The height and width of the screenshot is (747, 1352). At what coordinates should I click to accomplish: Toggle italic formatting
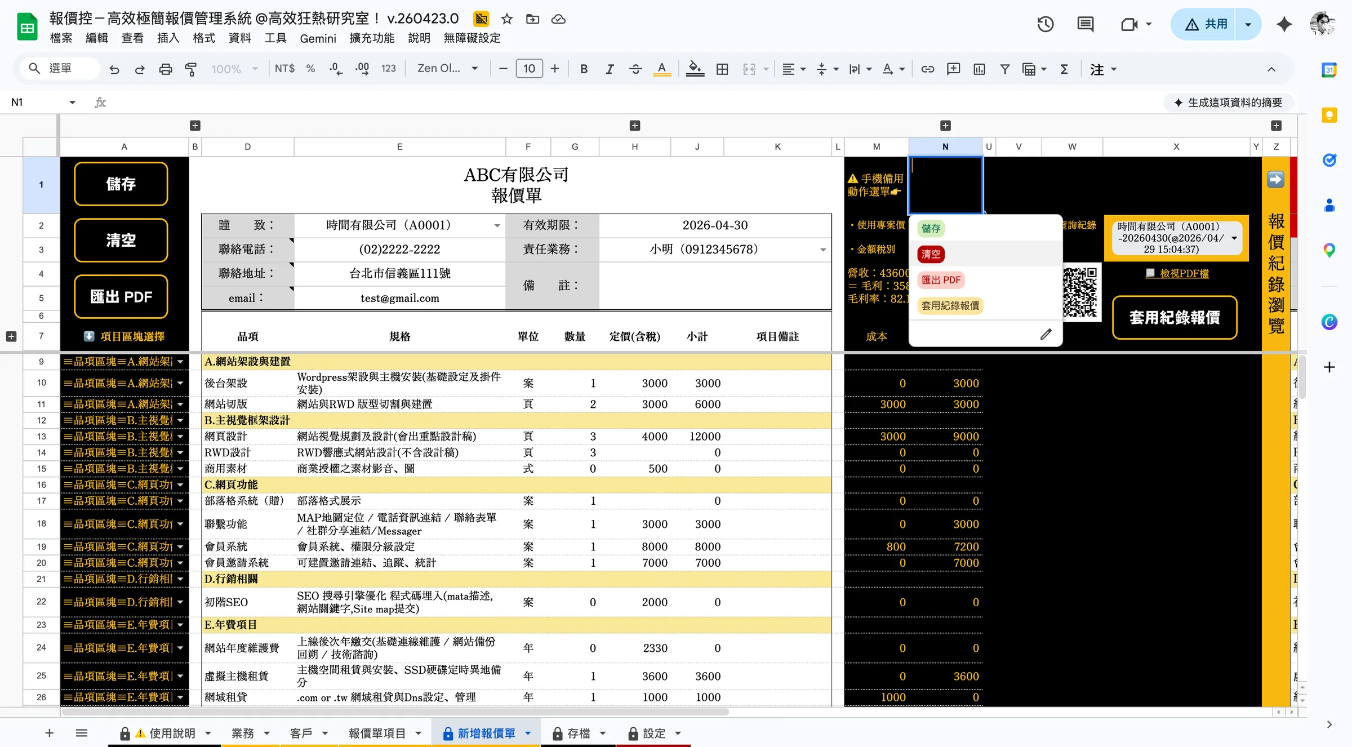(610, 69)
